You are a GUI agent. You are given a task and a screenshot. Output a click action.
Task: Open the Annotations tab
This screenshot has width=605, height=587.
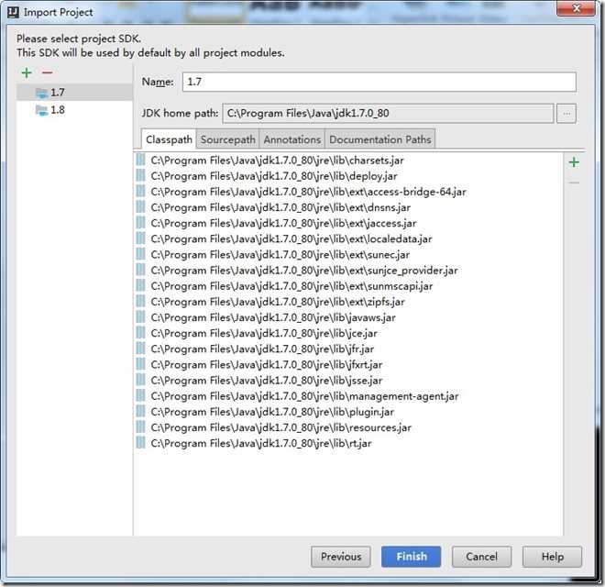point(292,139)
